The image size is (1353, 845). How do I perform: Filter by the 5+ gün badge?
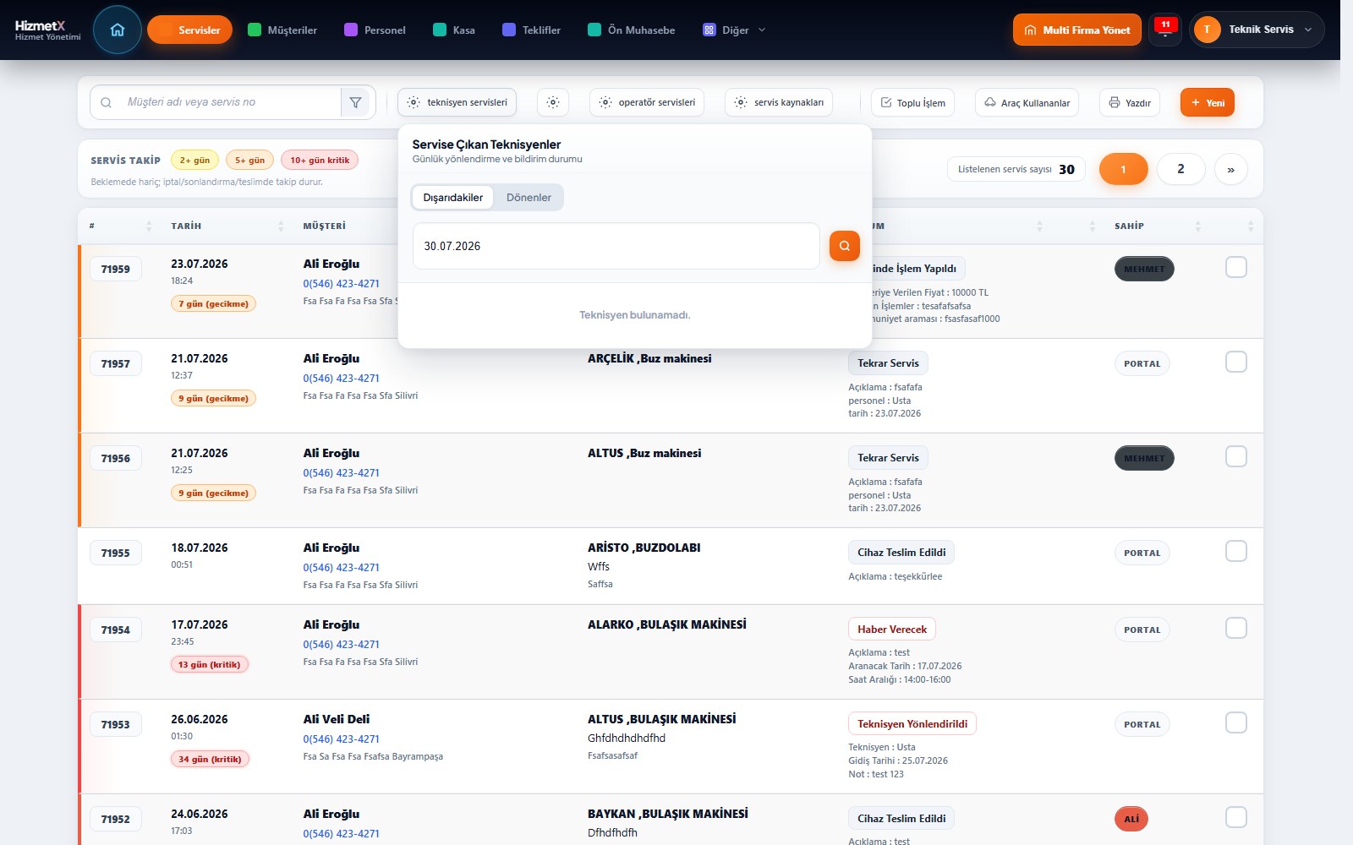249,160
